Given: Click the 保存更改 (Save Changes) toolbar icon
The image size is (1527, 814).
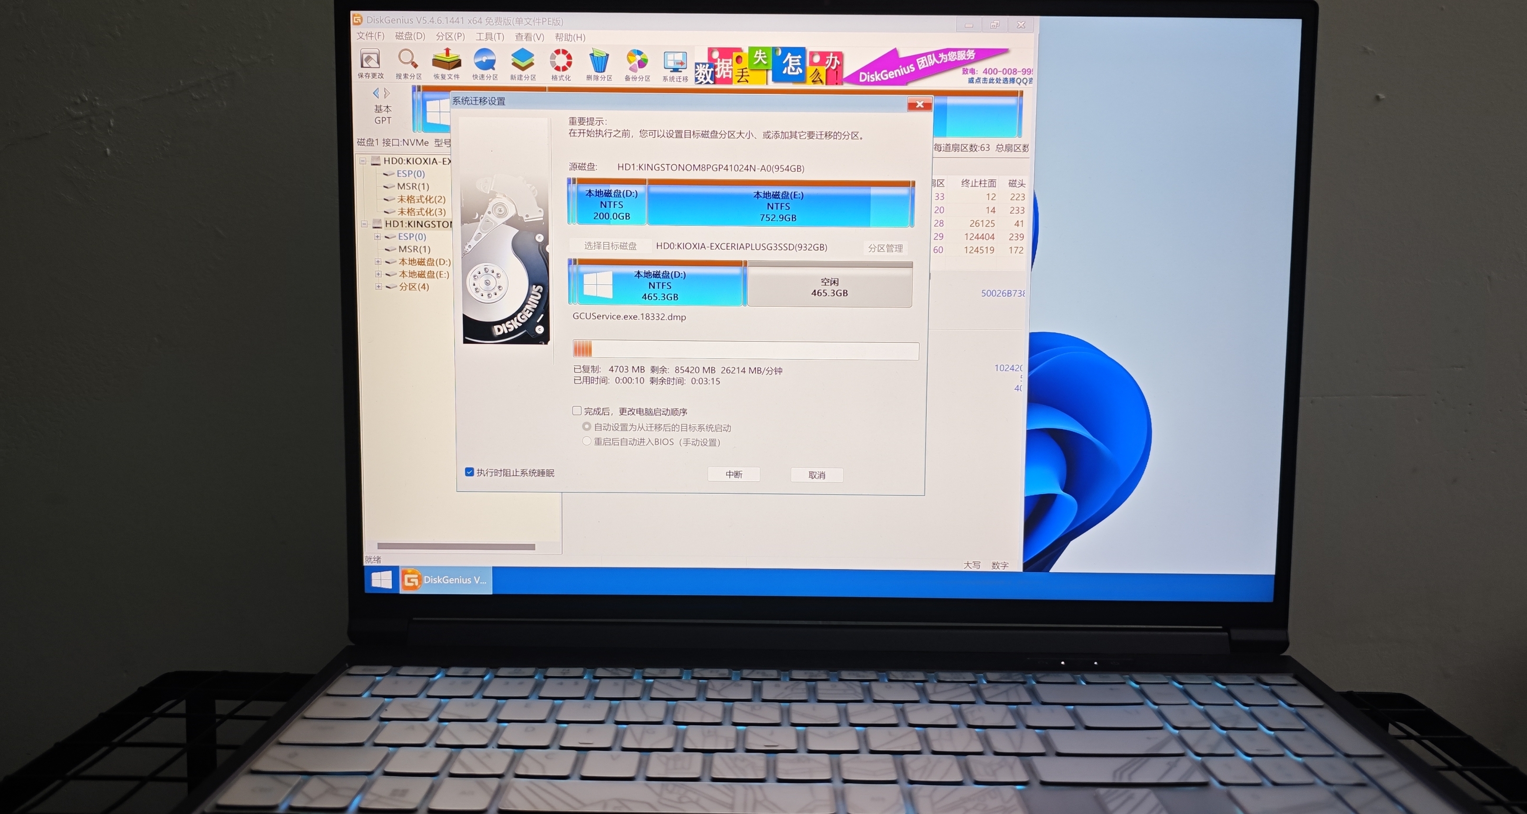Looking at the screenshot, I should [370, 64].
